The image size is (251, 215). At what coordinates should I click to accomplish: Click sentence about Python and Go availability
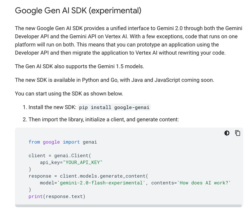pos(114,80)
